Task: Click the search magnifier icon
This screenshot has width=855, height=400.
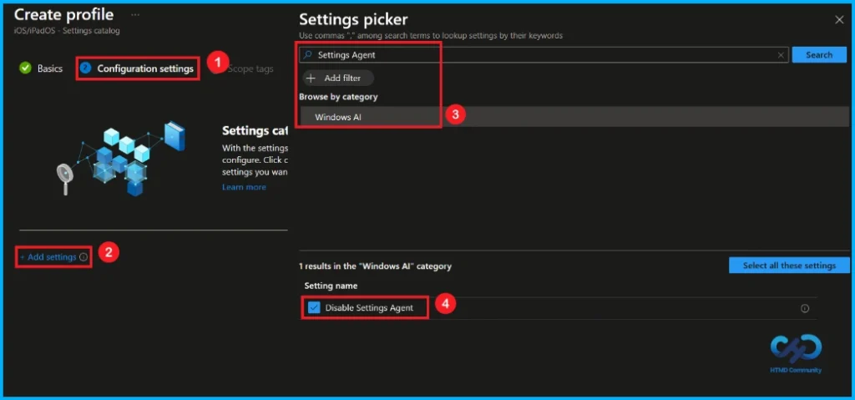Action: (307, 54)
